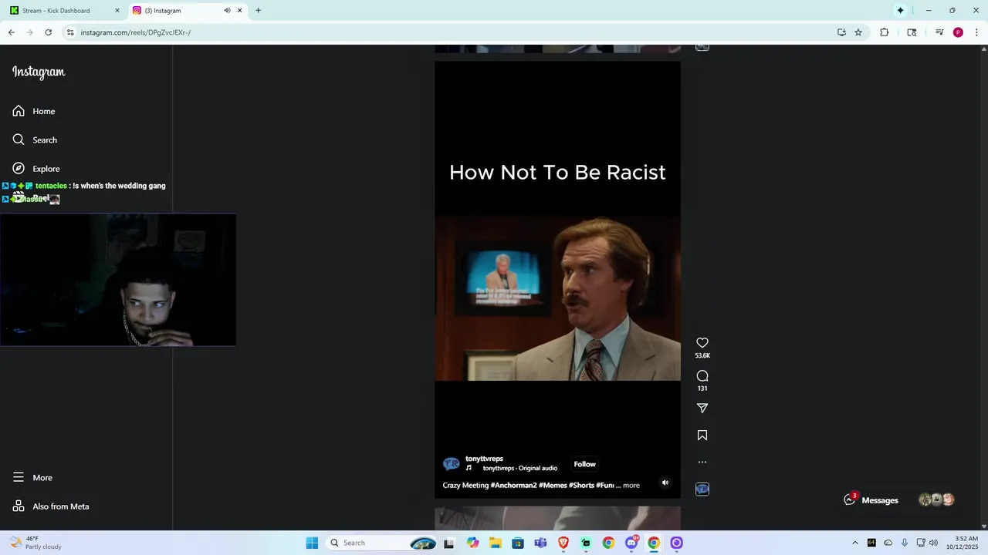Save the reel with the bookmark icon
This screenshot has height=555, width=988.
pyautogui.click(x=702, y=436)
